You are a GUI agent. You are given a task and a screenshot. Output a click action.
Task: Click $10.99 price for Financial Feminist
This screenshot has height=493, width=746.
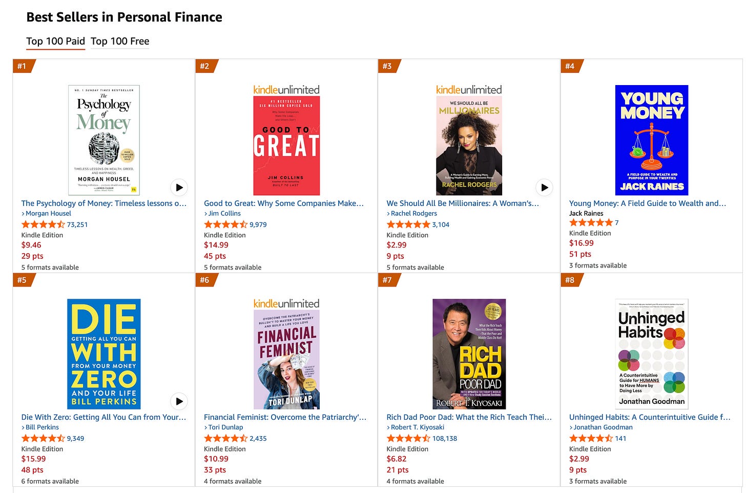coord(216,459)
